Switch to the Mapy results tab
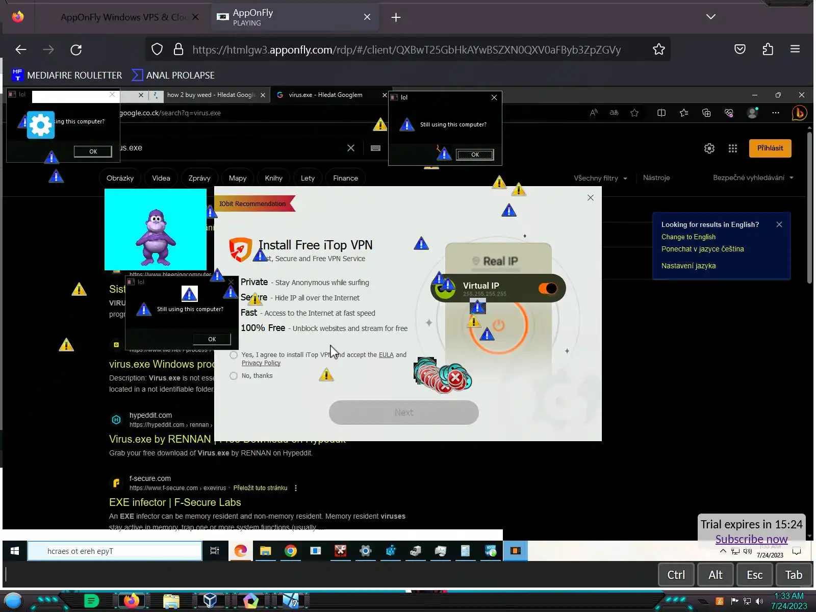Screen dimensions: 816x612 238,178
